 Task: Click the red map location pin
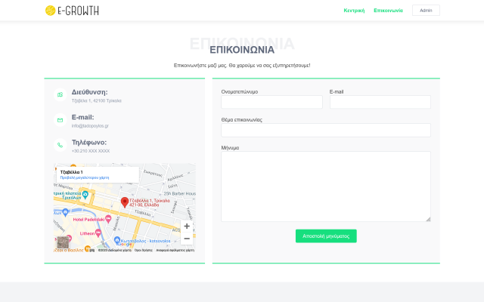(x=125, y=202)
